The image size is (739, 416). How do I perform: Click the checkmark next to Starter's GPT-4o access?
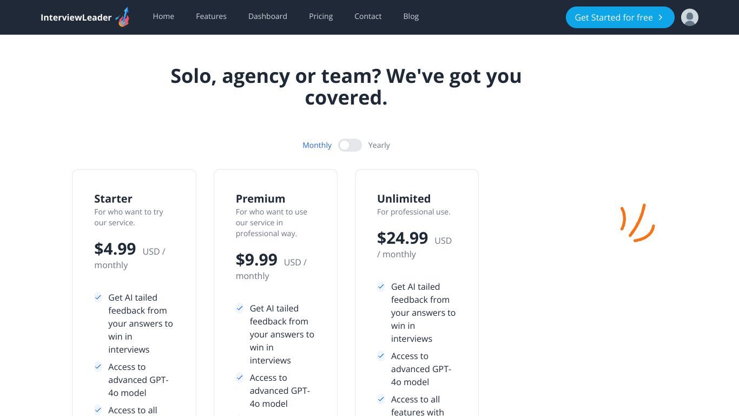[98, 366]
